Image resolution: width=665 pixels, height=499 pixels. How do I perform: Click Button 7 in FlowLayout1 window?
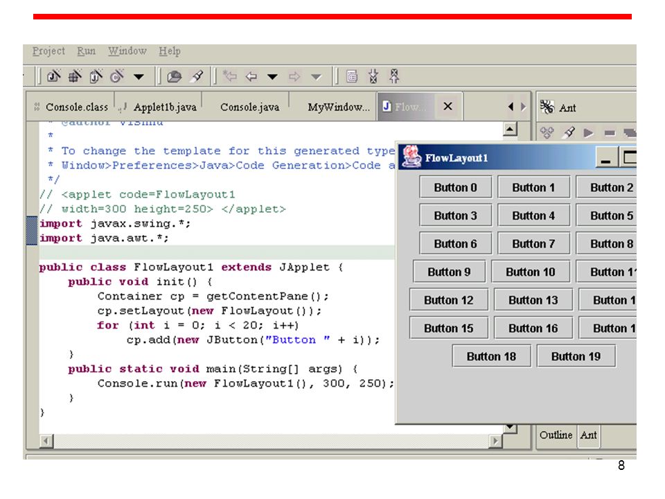tap(533, 243)
